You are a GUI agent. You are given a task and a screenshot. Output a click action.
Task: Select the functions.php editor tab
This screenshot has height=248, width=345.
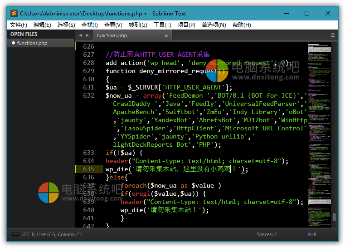(132, 35)
